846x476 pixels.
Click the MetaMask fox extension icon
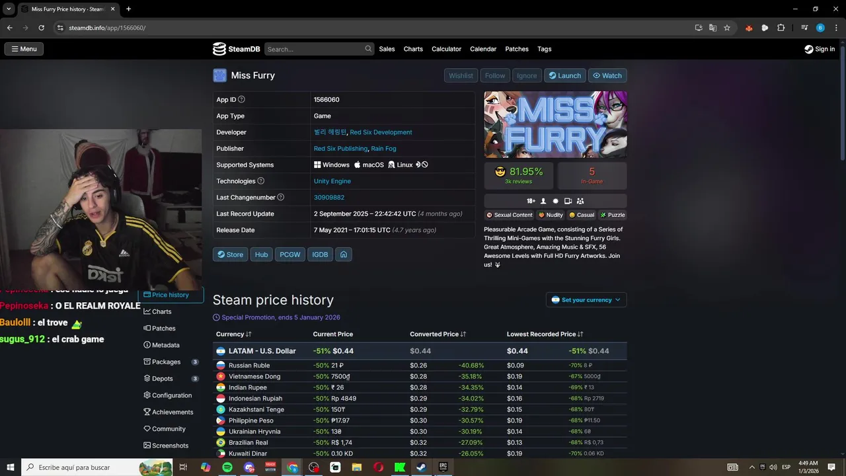point(749,28)
